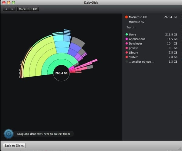182x151 pixels.
Task: Minimize the window with yellow button
Action: click(x=8, y=2)
